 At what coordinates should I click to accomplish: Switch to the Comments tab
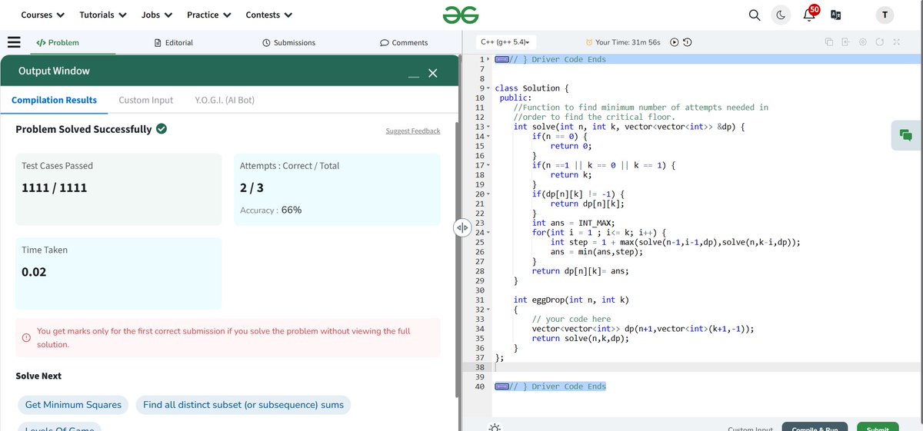[404, 42]
